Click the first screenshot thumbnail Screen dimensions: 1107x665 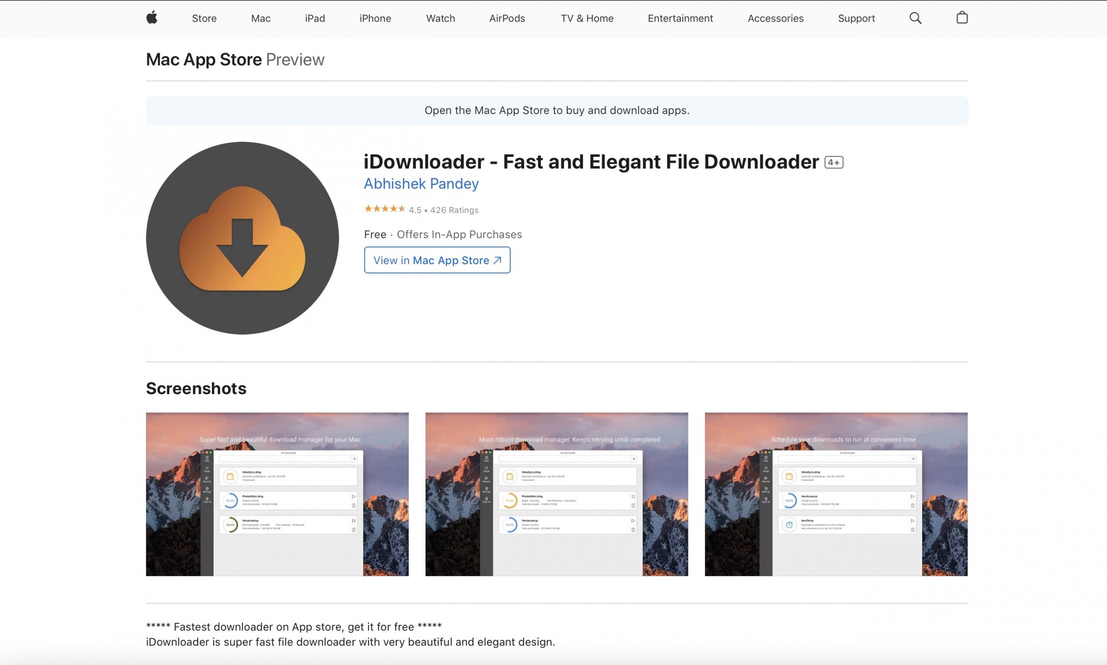[277, 493]
